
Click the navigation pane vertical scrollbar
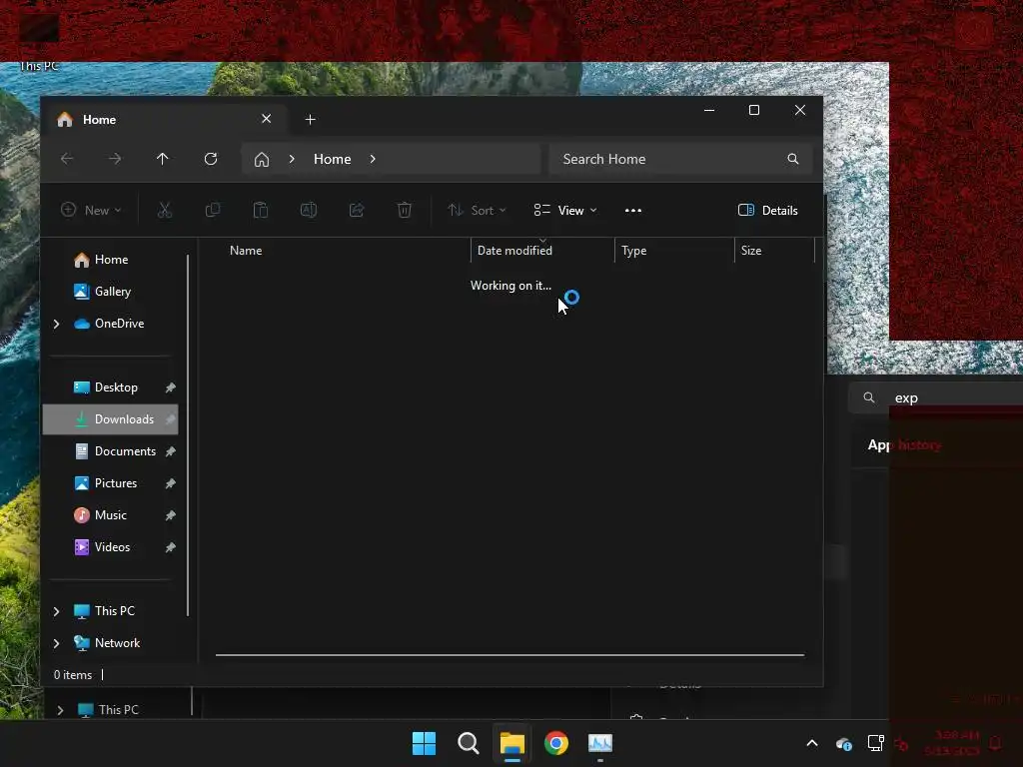point(188,434)
